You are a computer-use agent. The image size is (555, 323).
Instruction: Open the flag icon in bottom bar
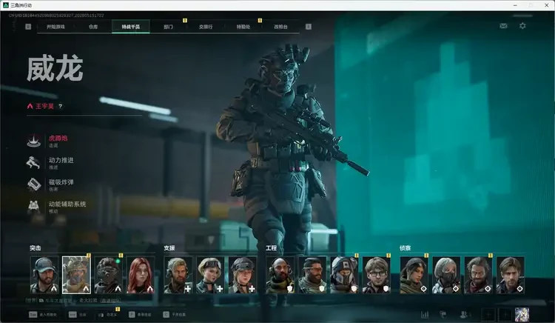tap(443, 314)
